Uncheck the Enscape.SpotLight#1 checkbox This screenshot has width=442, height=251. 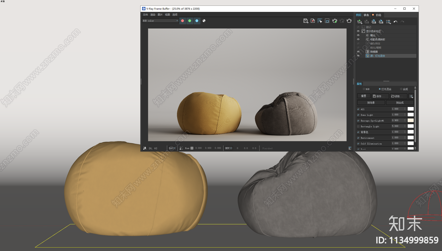click(x=358, y=121)
